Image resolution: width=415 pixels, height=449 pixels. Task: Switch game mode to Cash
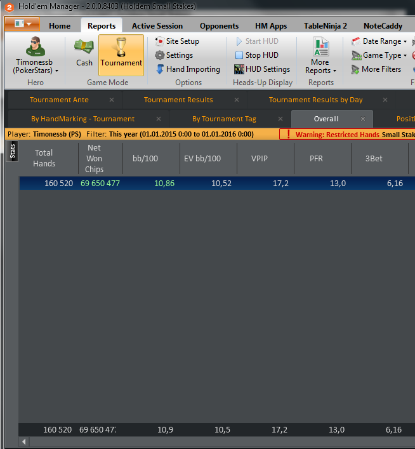coord(84,53)
